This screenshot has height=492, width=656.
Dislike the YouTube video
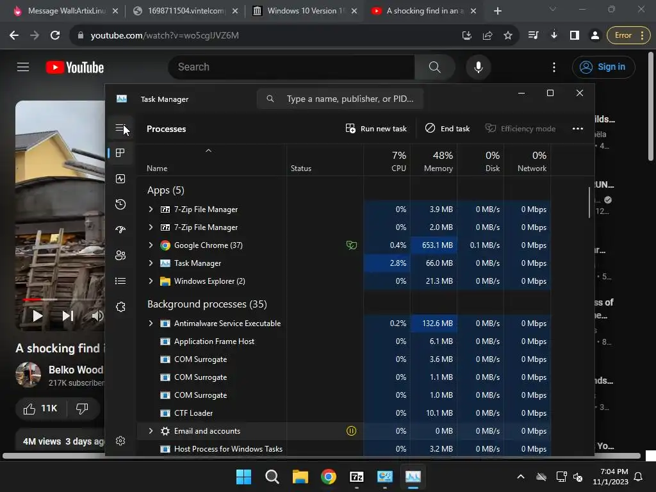click(83, 409)
